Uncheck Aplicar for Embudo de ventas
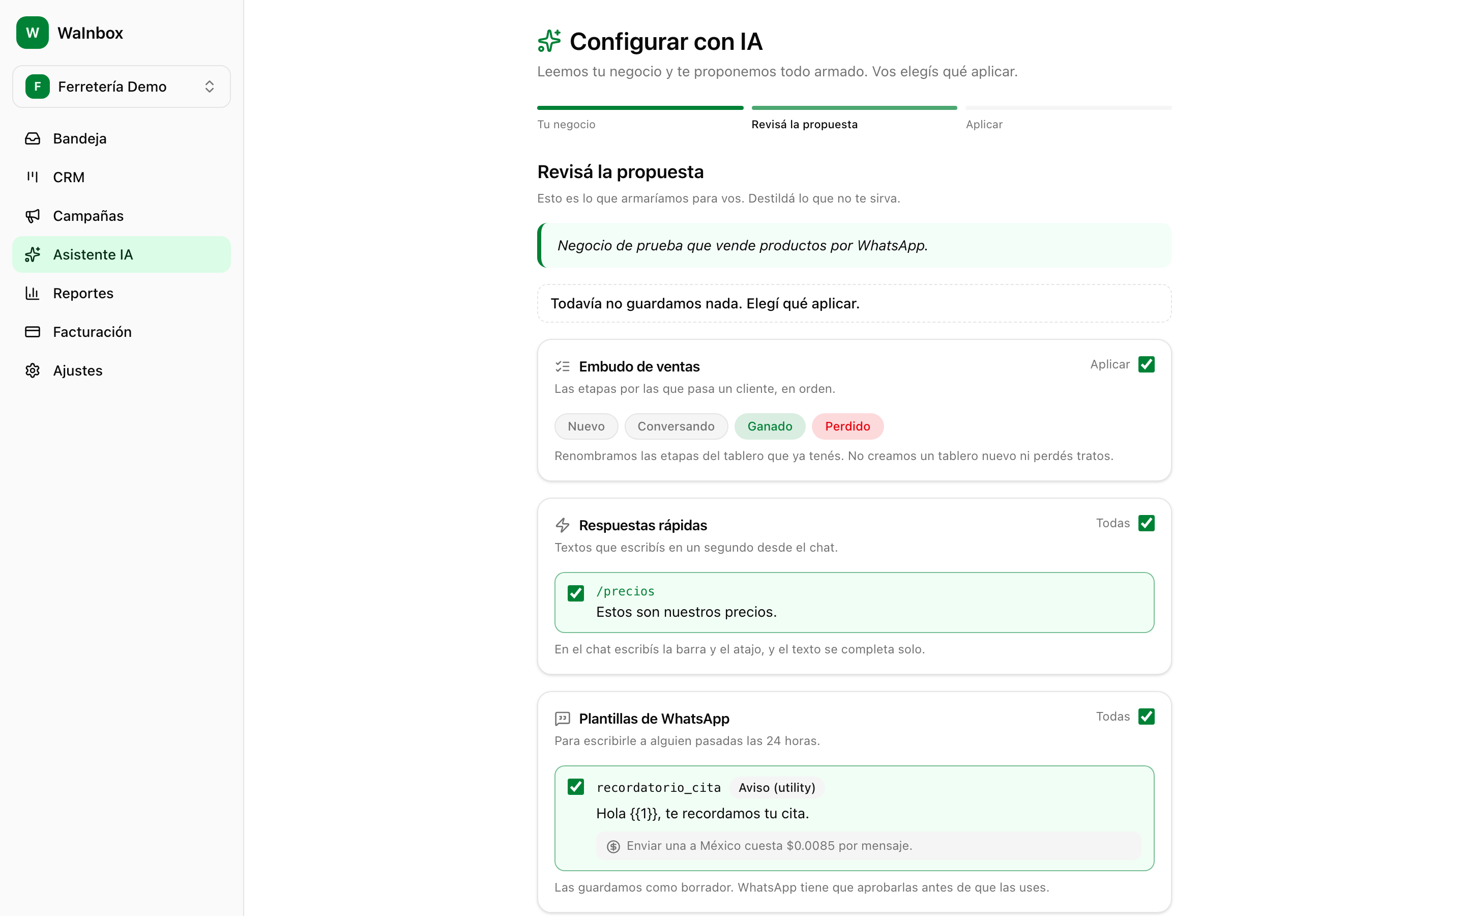The height and width of the screenshot is (916, 1465). [x=1146, y=364]
